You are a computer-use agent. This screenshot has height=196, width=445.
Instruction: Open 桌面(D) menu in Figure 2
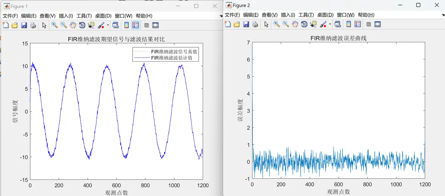coord(325,15)
